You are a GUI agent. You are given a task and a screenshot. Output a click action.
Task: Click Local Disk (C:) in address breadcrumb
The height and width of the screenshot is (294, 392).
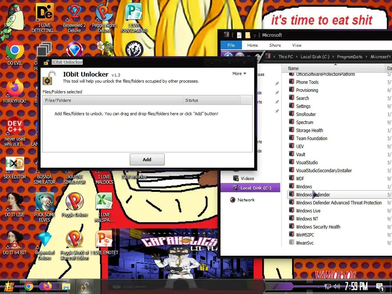pos(315,57)
